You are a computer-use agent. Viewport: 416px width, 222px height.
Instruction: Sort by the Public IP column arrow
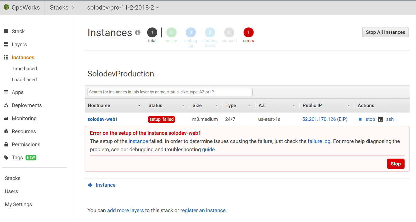coord(348,106)
